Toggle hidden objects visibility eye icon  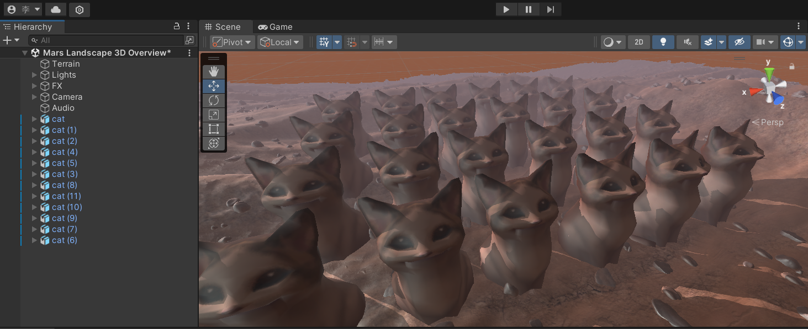point(740,42)
